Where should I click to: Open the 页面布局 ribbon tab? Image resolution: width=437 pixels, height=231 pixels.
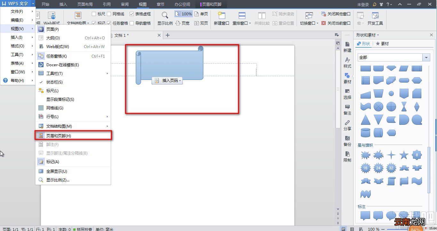pyautogui.click(x=85, y=4)
